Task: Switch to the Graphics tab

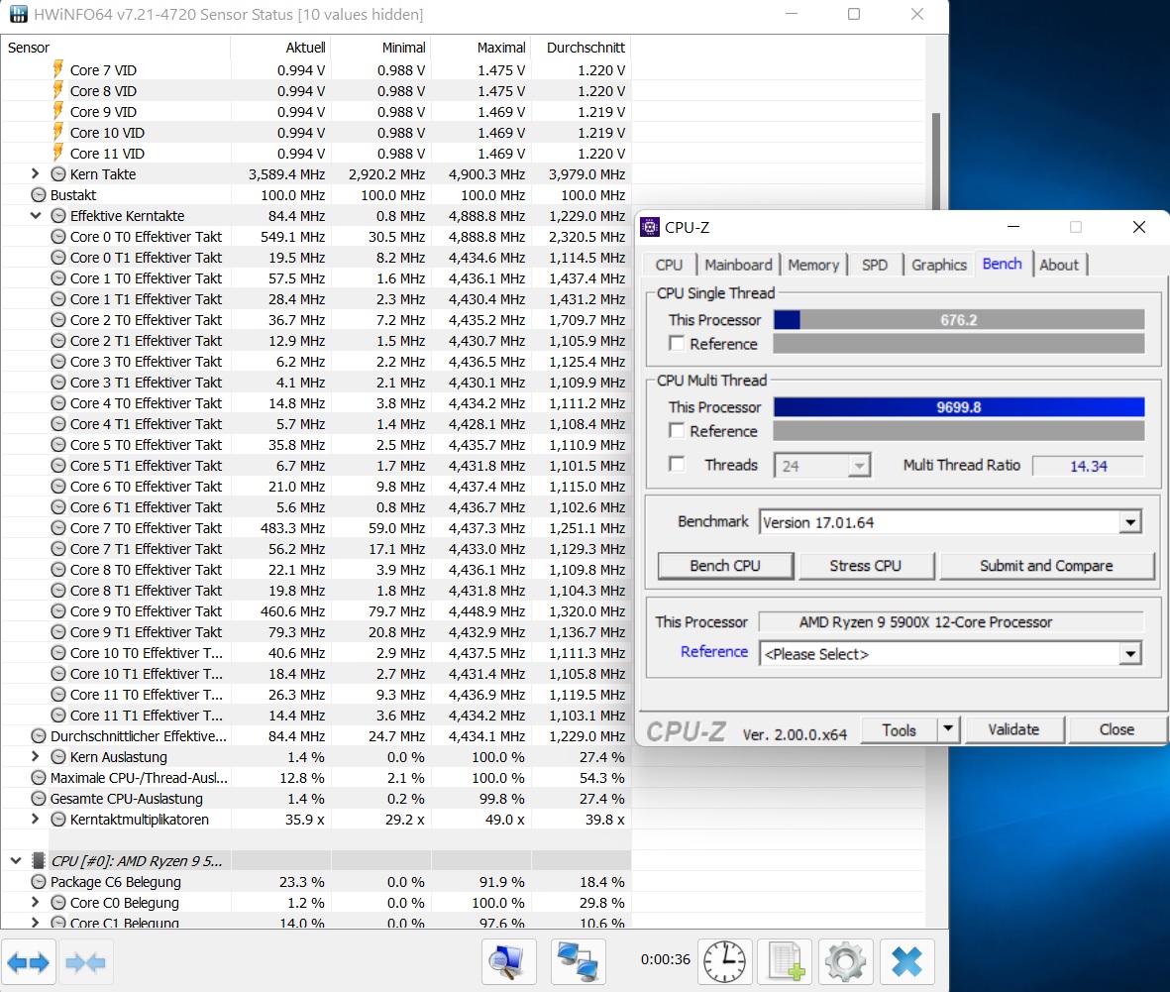Action: pyautogui.click(x=939, y=265)
